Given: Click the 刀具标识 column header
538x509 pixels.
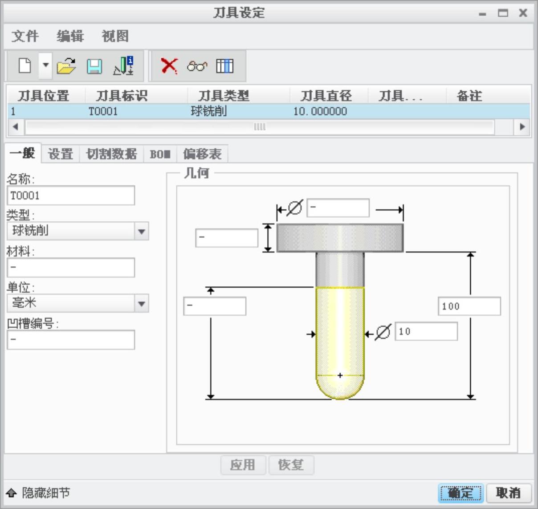Looking at the screenshot, I should point(121,96).
